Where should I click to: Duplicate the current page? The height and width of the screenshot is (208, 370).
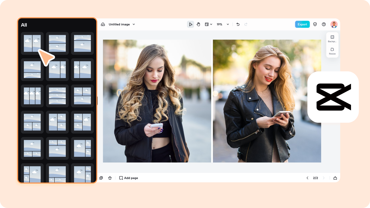101,178
